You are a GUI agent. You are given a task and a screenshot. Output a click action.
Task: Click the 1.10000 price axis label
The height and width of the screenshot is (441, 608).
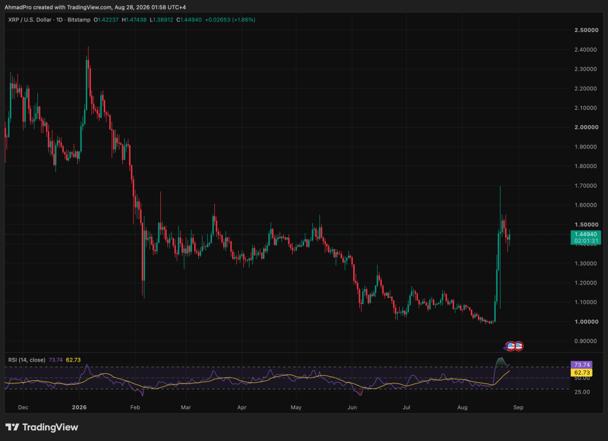(x=586, y=302)
